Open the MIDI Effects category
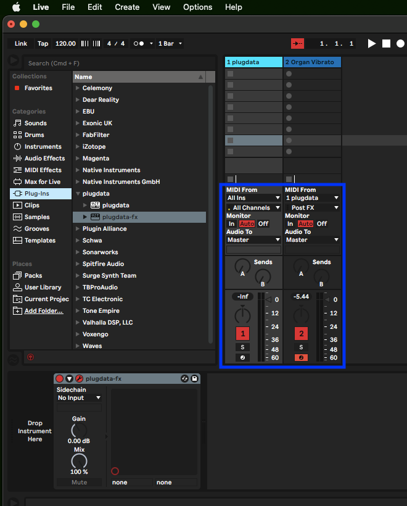Screen dimensions: 407x506 click(43, 170)
